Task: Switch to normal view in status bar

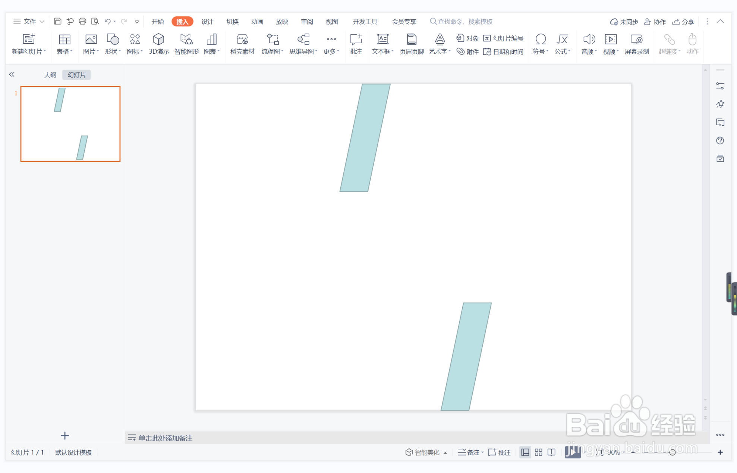Action: click(525, 452)
